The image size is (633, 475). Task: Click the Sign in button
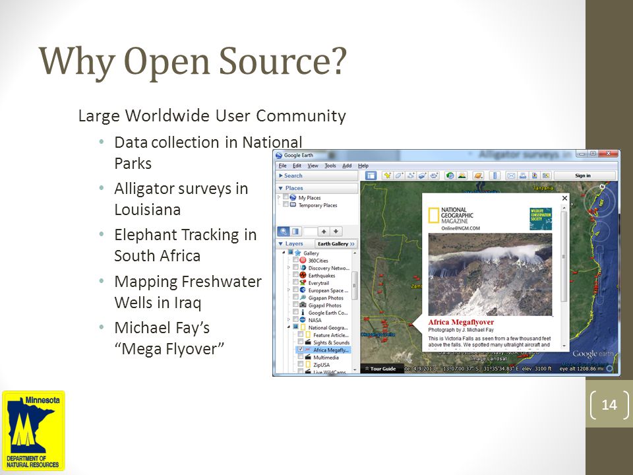click(x=583, y=175)
